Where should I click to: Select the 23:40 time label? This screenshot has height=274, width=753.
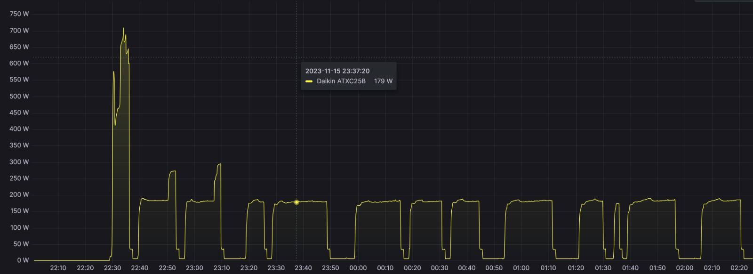pos(303,268)
